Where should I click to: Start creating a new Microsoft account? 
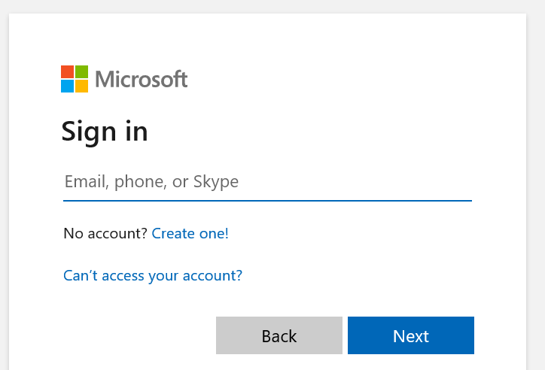[x=190, y=234]
